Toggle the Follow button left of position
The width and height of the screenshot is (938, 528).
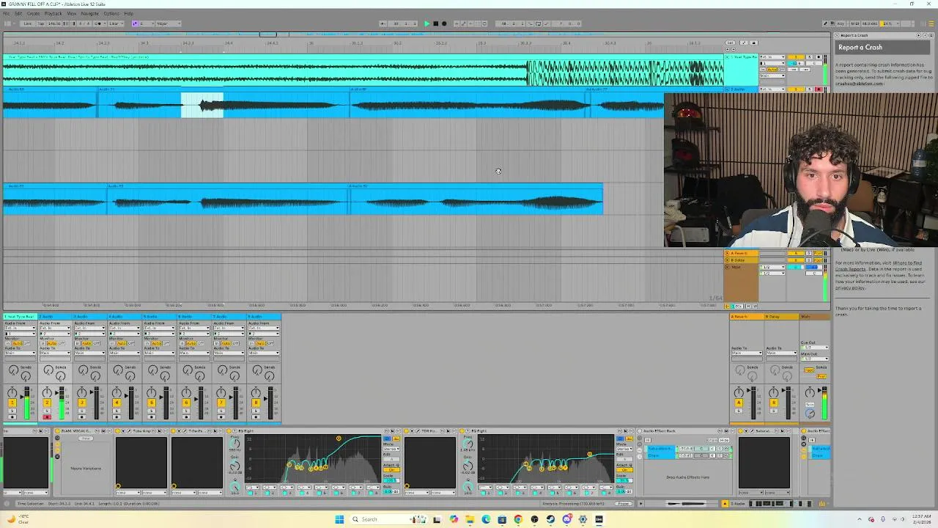[383, 23]
